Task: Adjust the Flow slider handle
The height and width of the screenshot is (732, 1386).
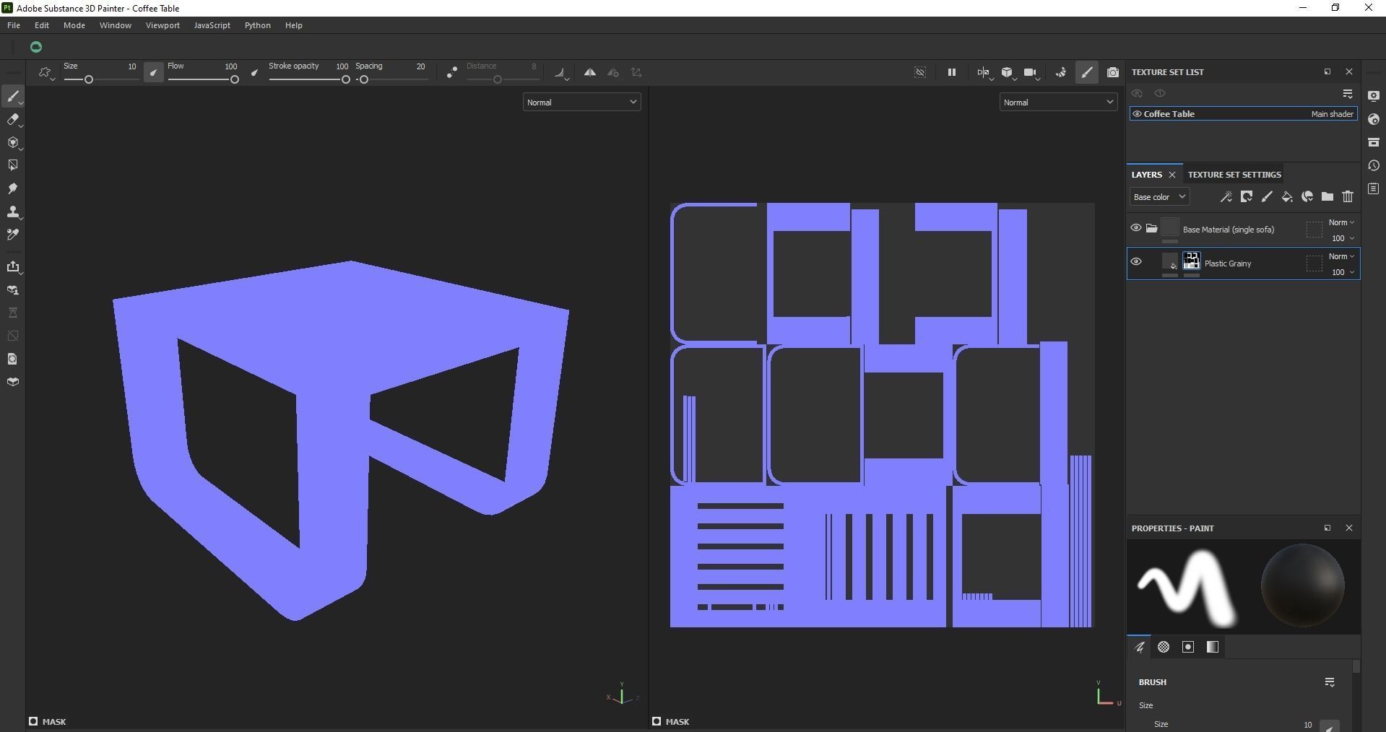Action: 235,79
